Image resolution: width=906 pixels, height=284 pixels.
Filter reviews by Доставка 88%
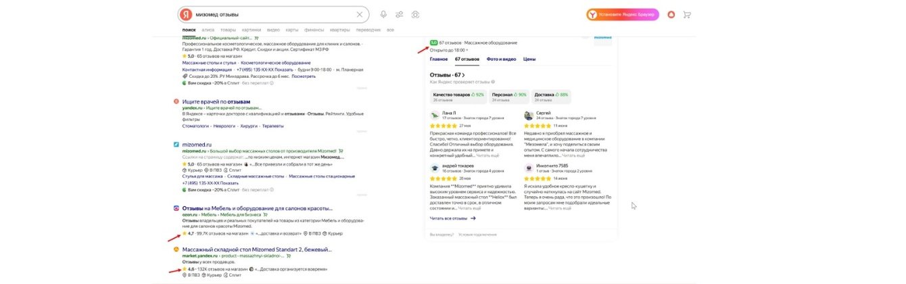click(552, 97)
